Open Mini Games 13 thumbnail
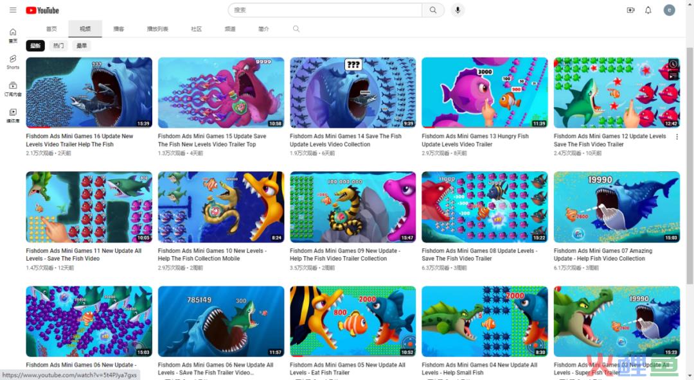 click(x=485, y=92)
